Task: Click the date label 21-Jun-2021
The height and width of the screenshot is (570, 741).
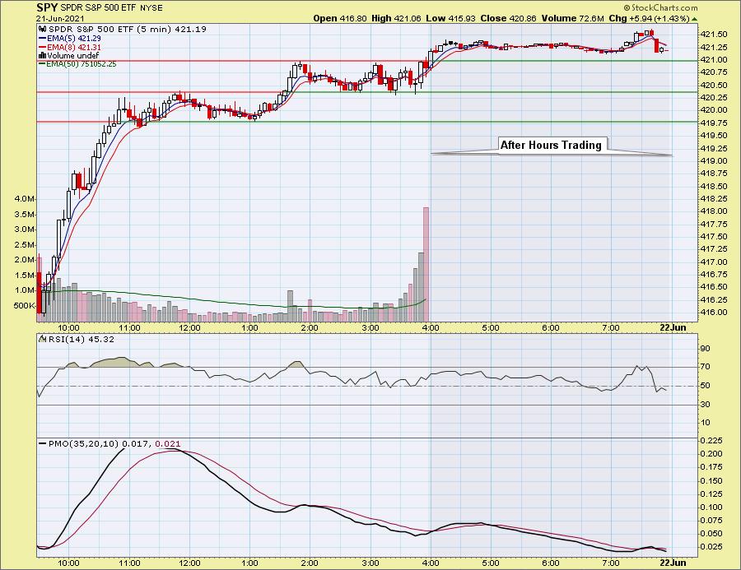Action: 60,19
